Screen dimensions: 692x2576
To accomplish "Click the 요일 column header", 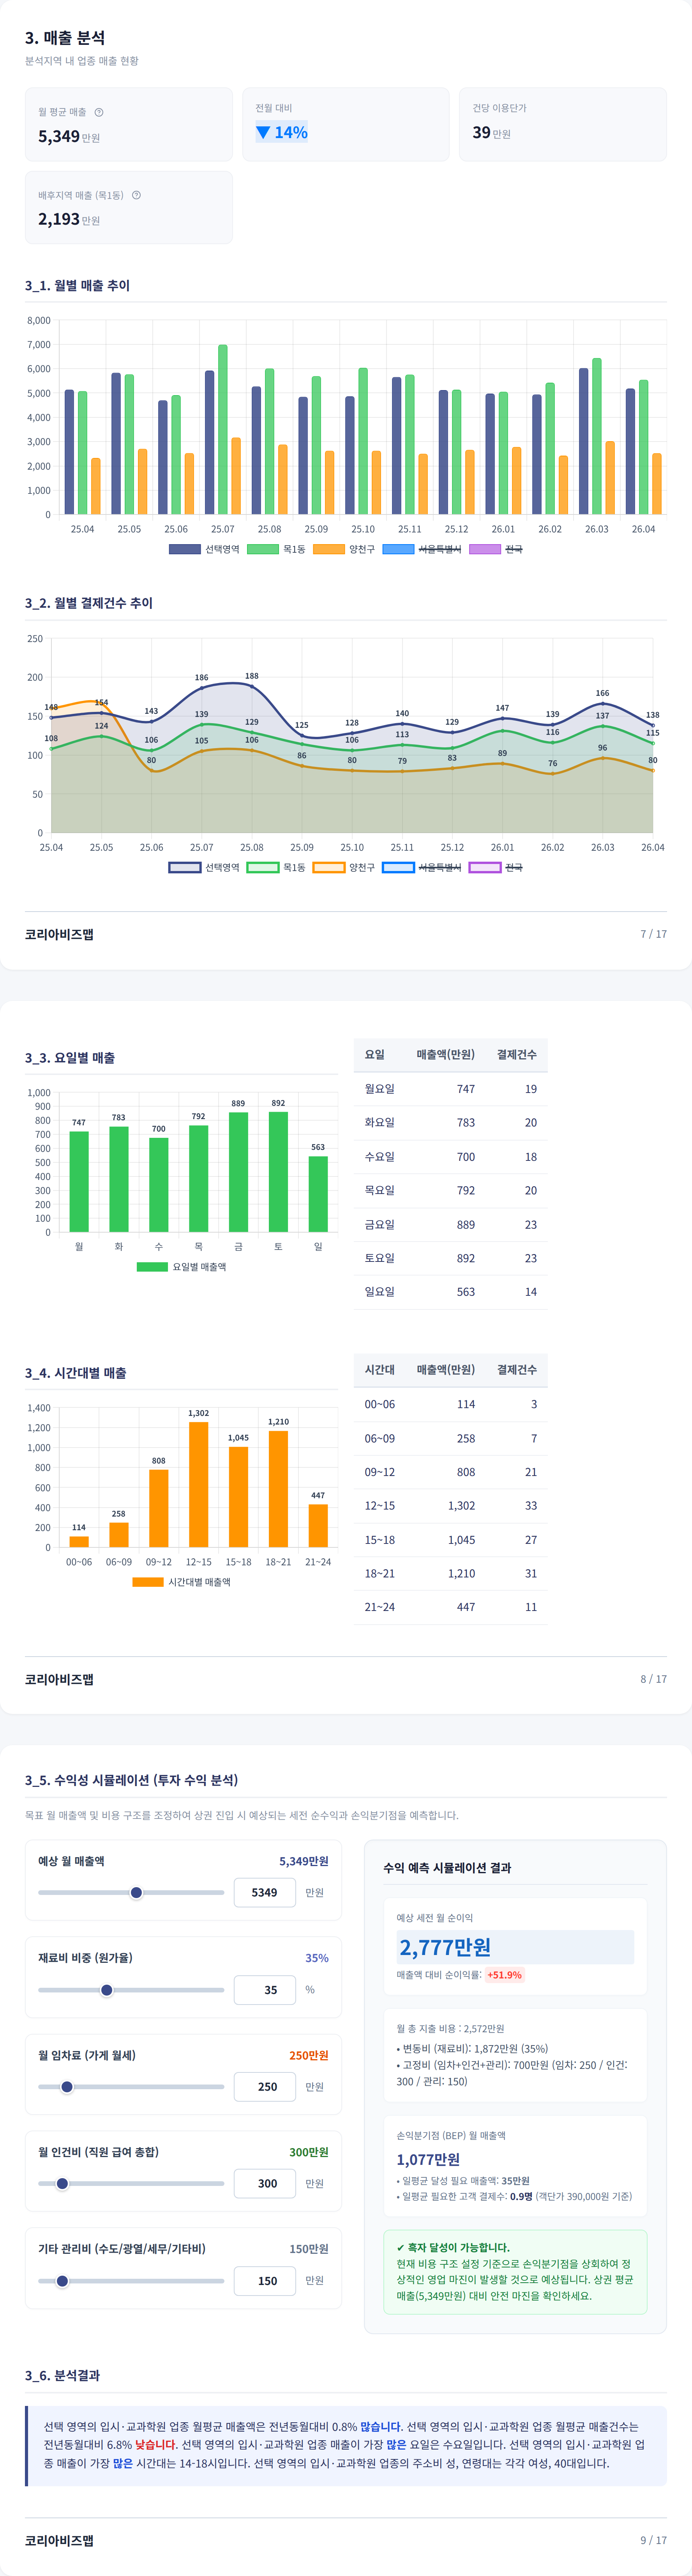I will (x=374, y=1055).
